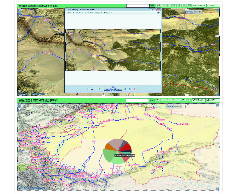Click bottom-left corner icon of upper map
The image size is (237, 194).
point(19,92)
